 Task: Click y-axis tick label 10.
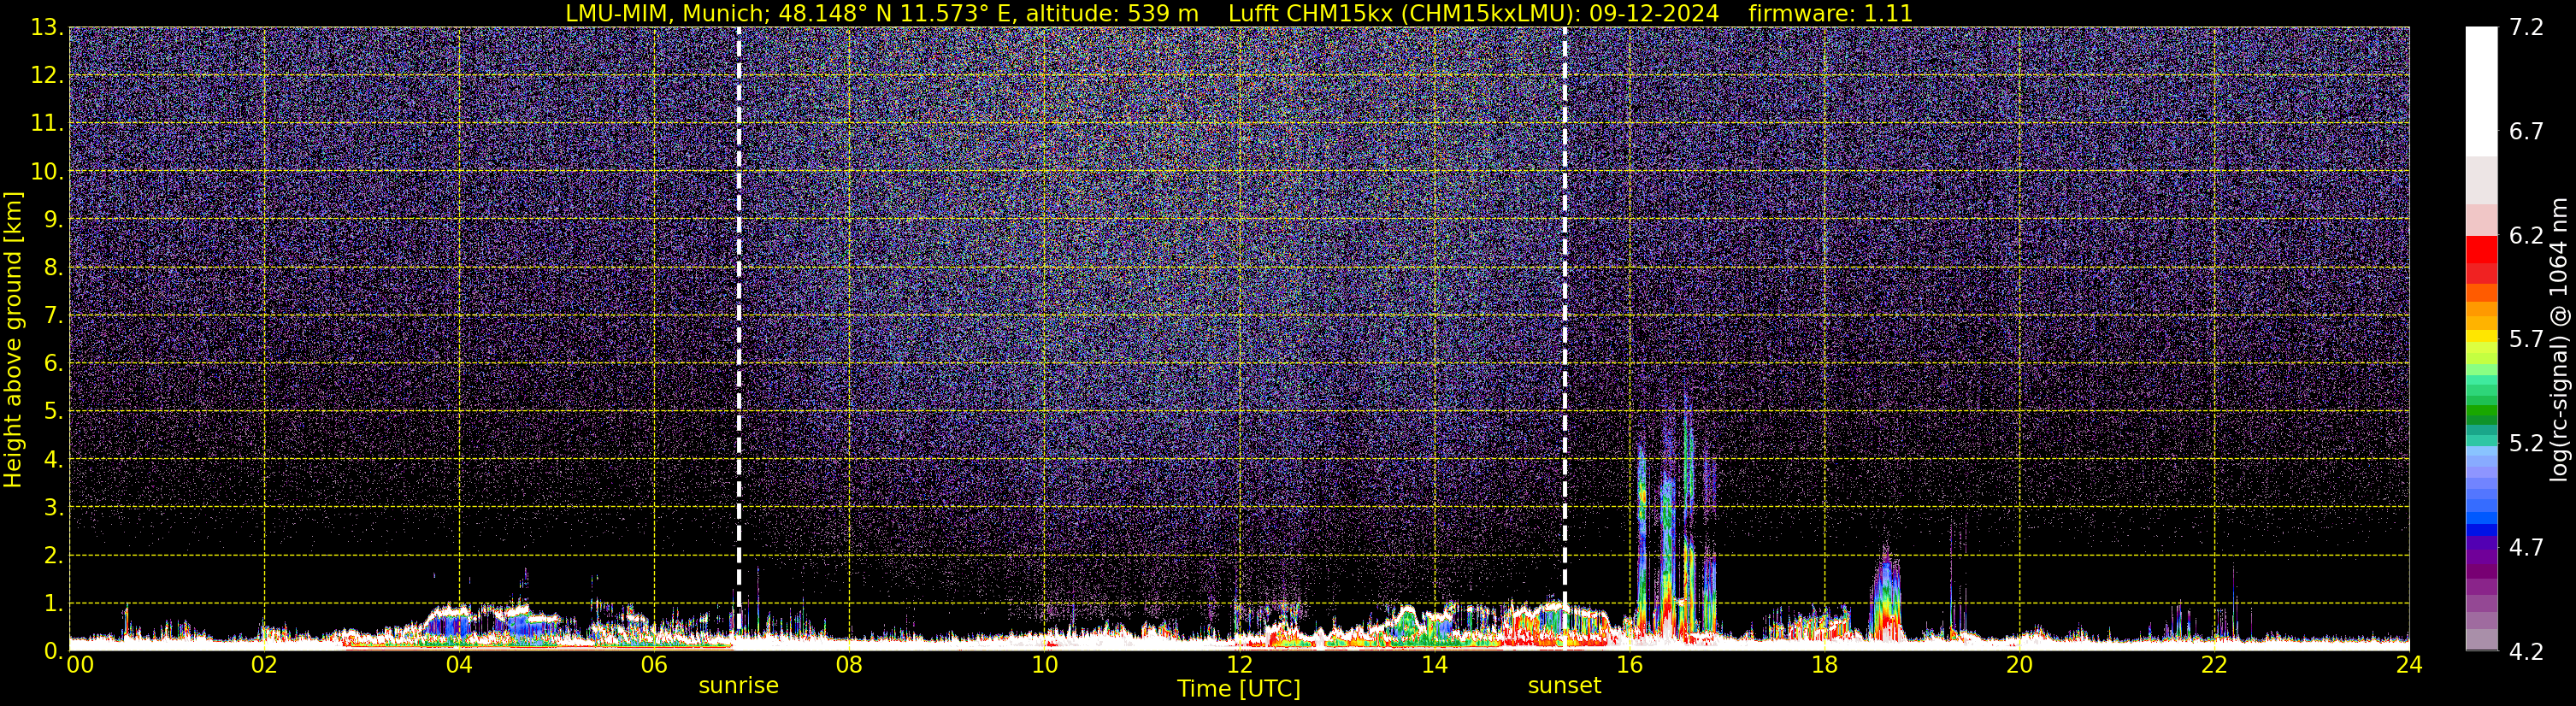46,171
